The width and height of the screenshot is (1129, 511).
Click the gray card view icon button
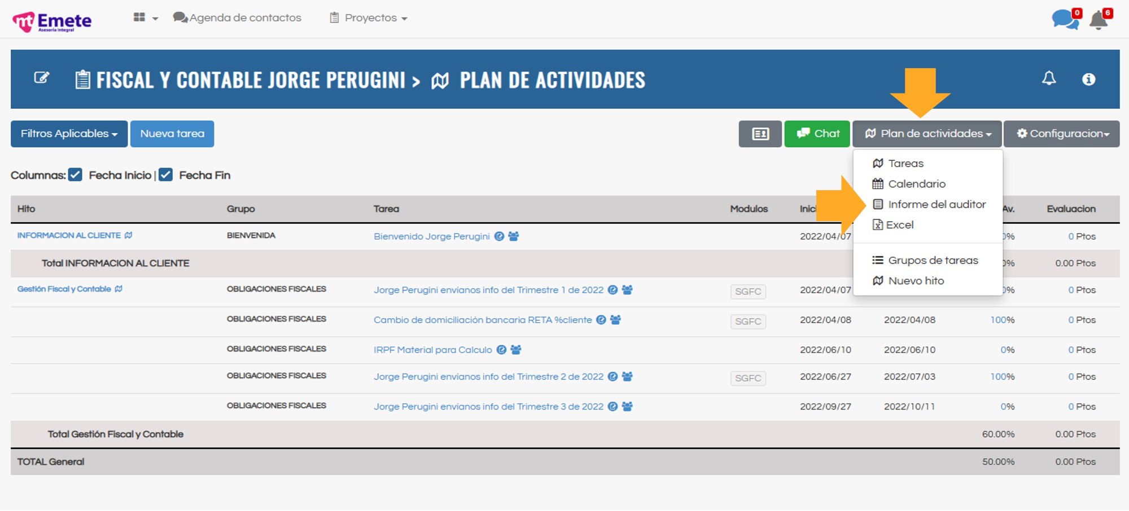[760, 134]
